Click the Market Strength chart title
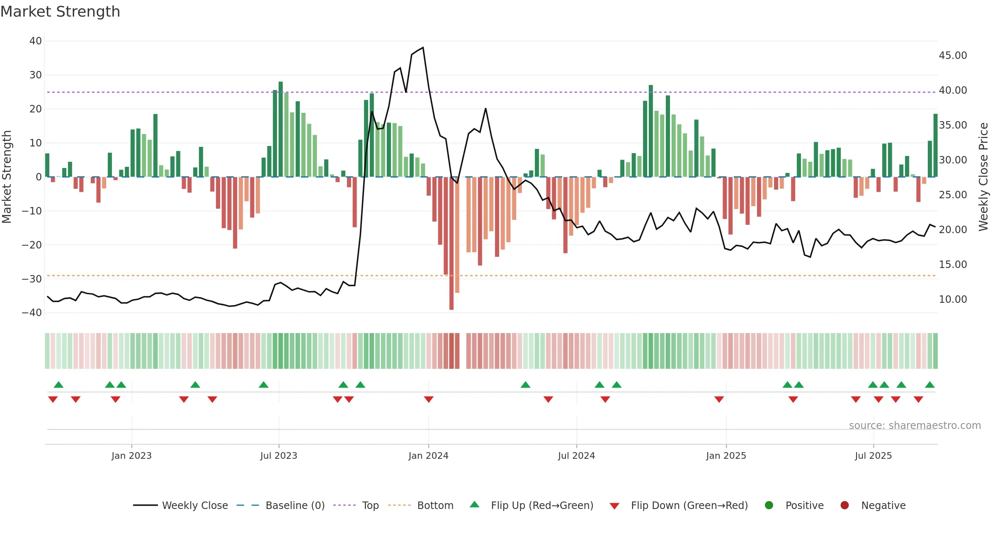 [x=60, y=12]
